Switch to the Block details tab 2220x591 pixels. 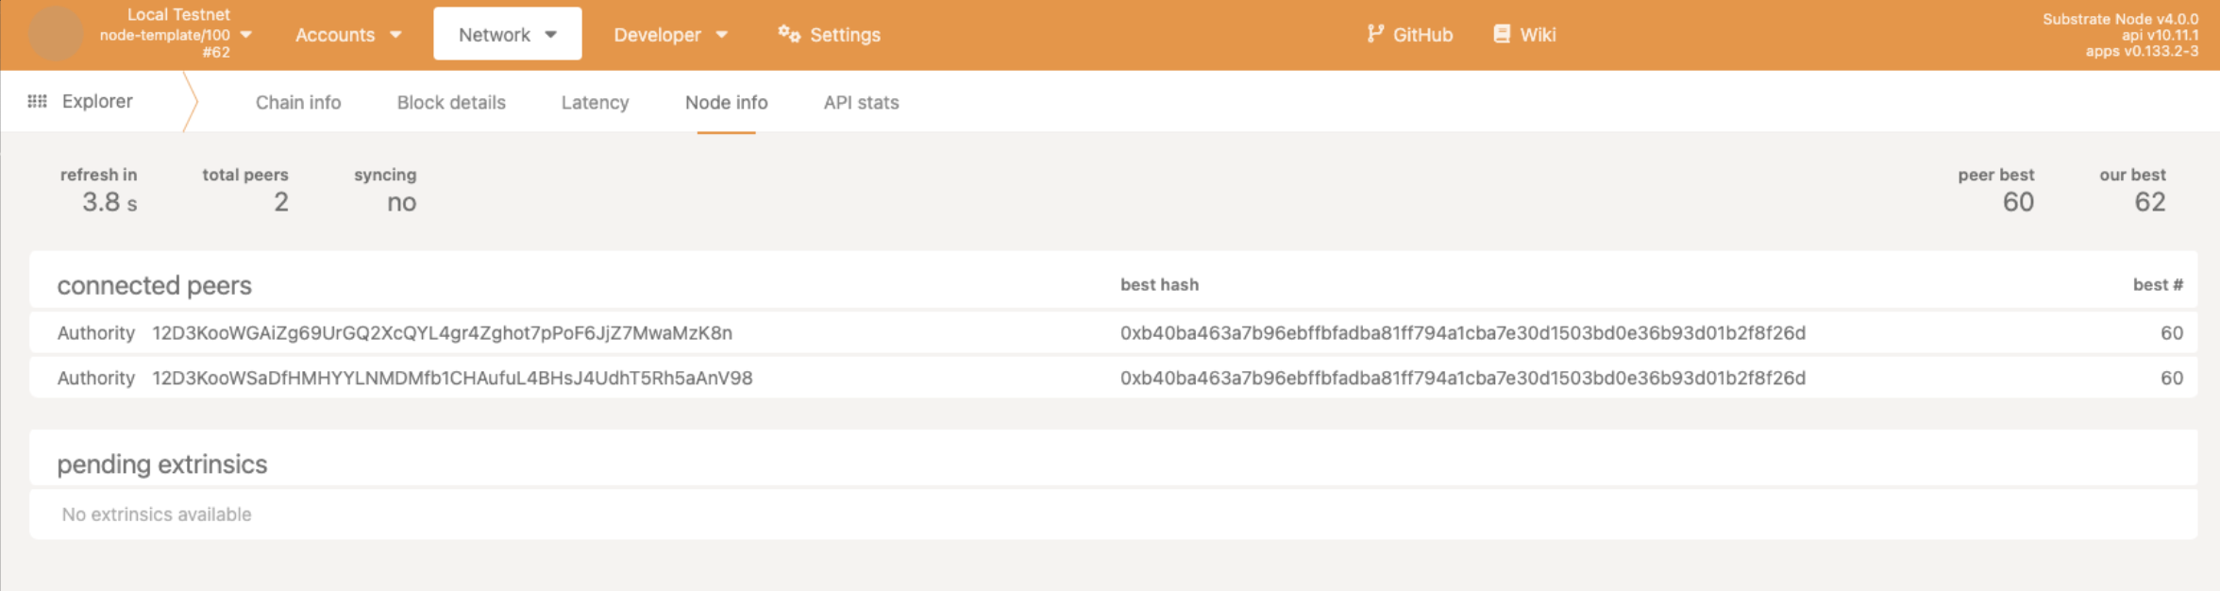(451, 102)
